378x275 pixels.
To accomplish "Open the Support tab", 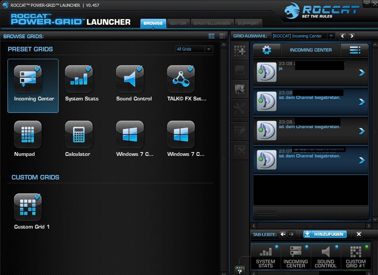I will tap(248, 23).
